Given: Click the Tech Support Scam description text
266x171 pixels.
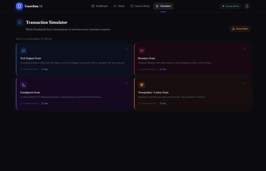Looking at the screenshot, I should pyautogui.click(x=72, y=63).
